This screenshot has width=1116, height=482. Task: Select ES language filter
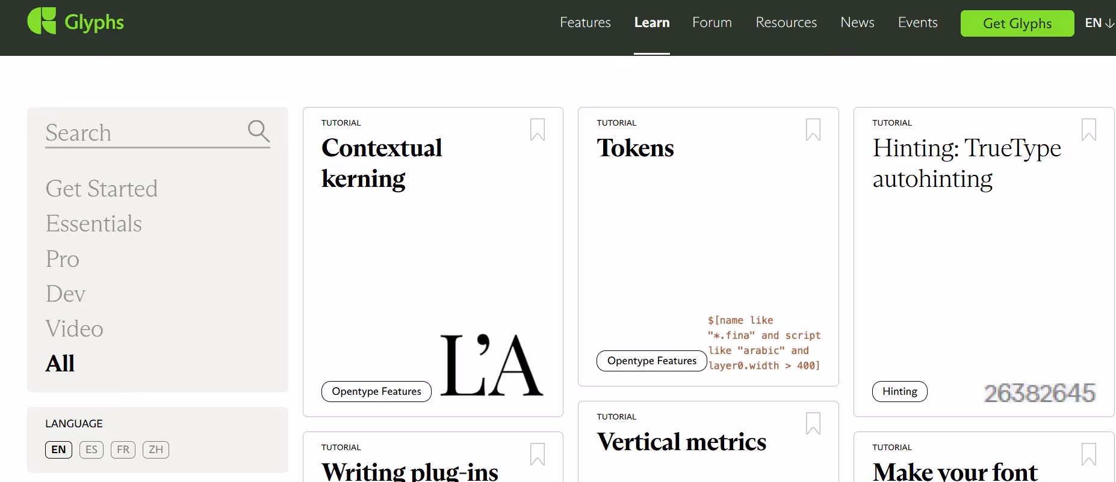coord(91,450)
